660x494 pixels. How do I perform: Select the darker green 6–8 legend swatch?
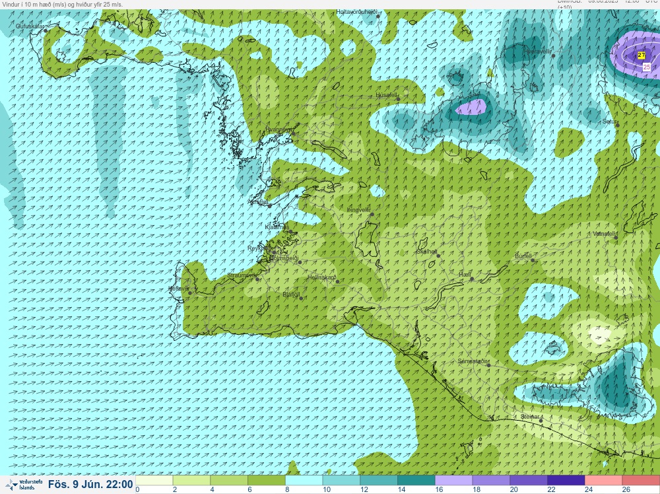[267, 481]
